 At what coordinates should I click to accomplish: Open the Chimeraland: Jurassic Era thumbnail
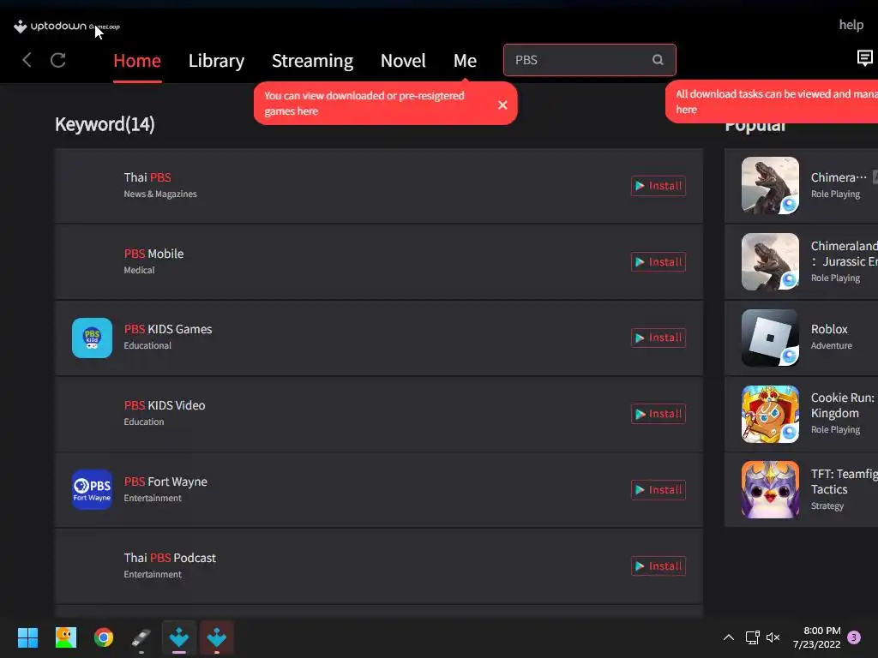[x=770, y=262]
